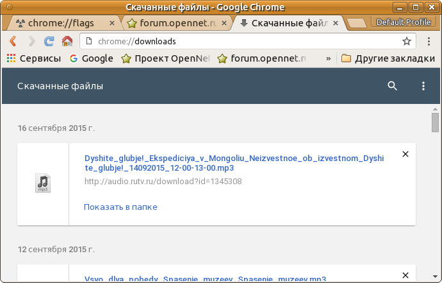Screen dimensions: 442x283
Task: Open the Default Profile switcher
Action: click(404, 22)
